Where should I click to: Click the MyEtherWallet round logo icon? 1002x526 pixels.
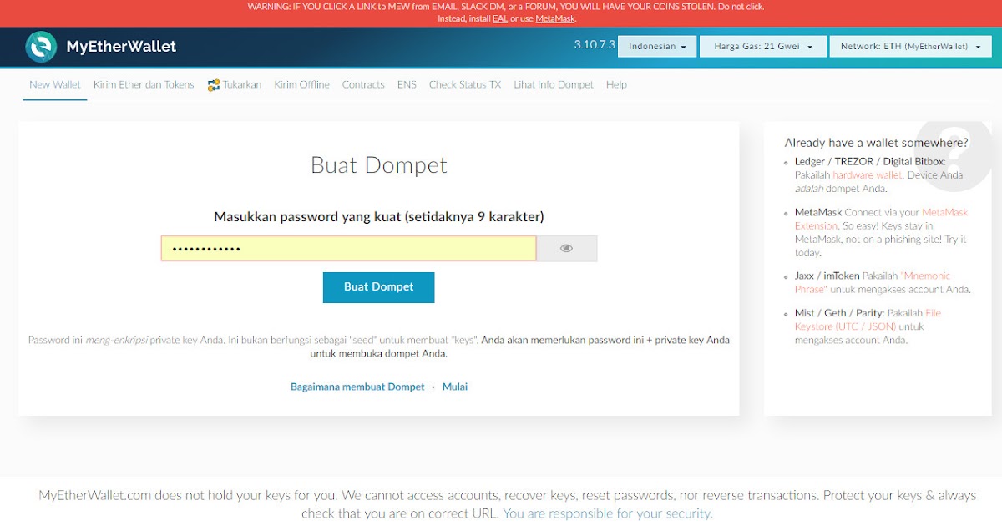[x=41, y=47]
